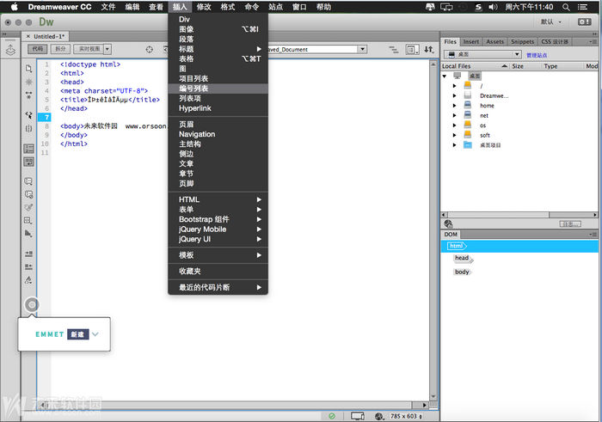Click the extract layers icon at top left
The height and width of the screenshot is (422, 602).
pyautogui.click(x=10, y=50)
